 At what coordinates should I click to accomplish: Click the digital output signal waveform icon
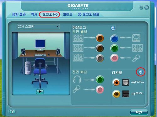coord(138,82)
